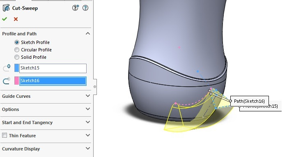Click the panel collapse handle on the divider

coord(95,87)
